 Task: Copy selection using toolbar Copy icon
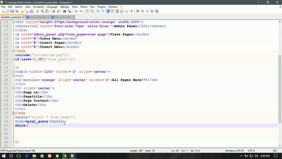point(42,11)
